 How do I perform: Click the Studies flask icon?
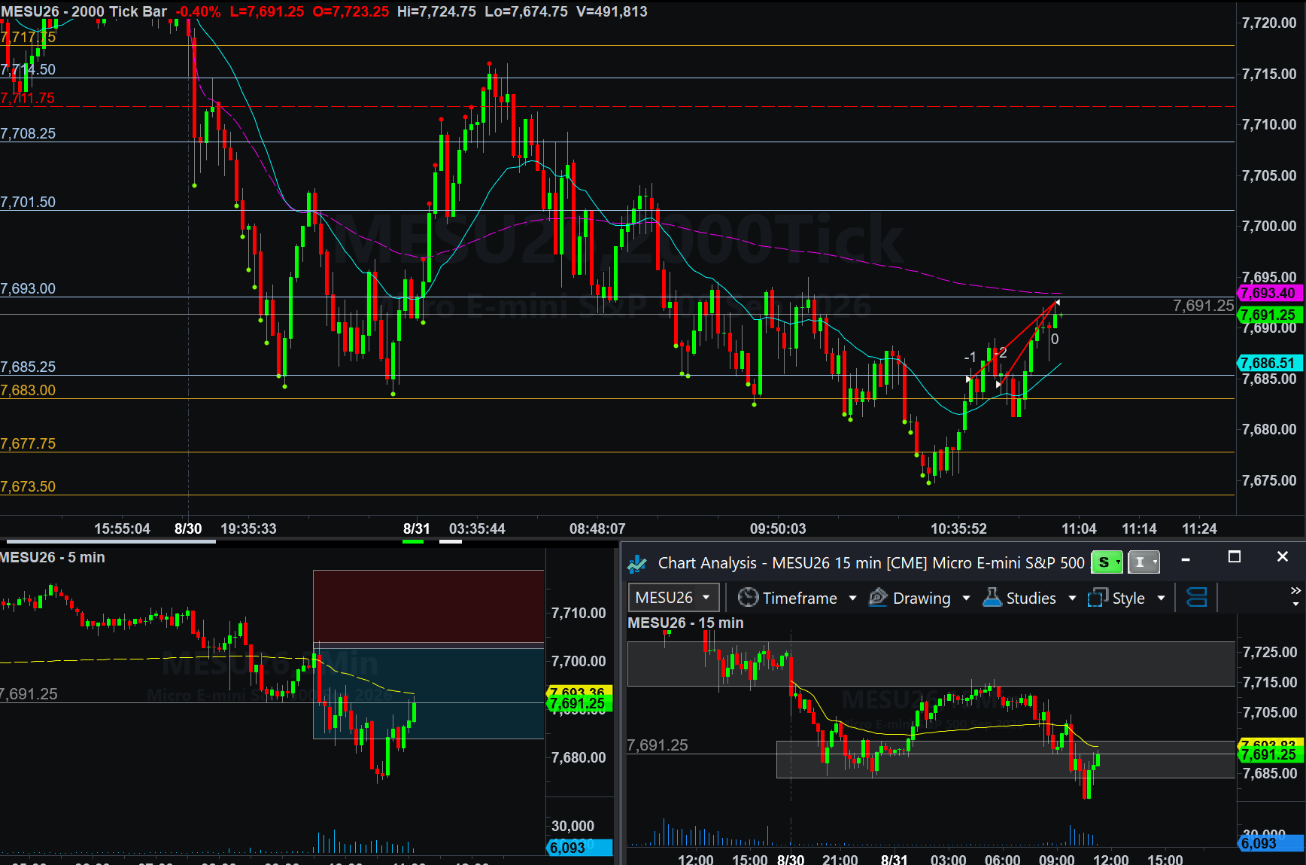[992, 598]
